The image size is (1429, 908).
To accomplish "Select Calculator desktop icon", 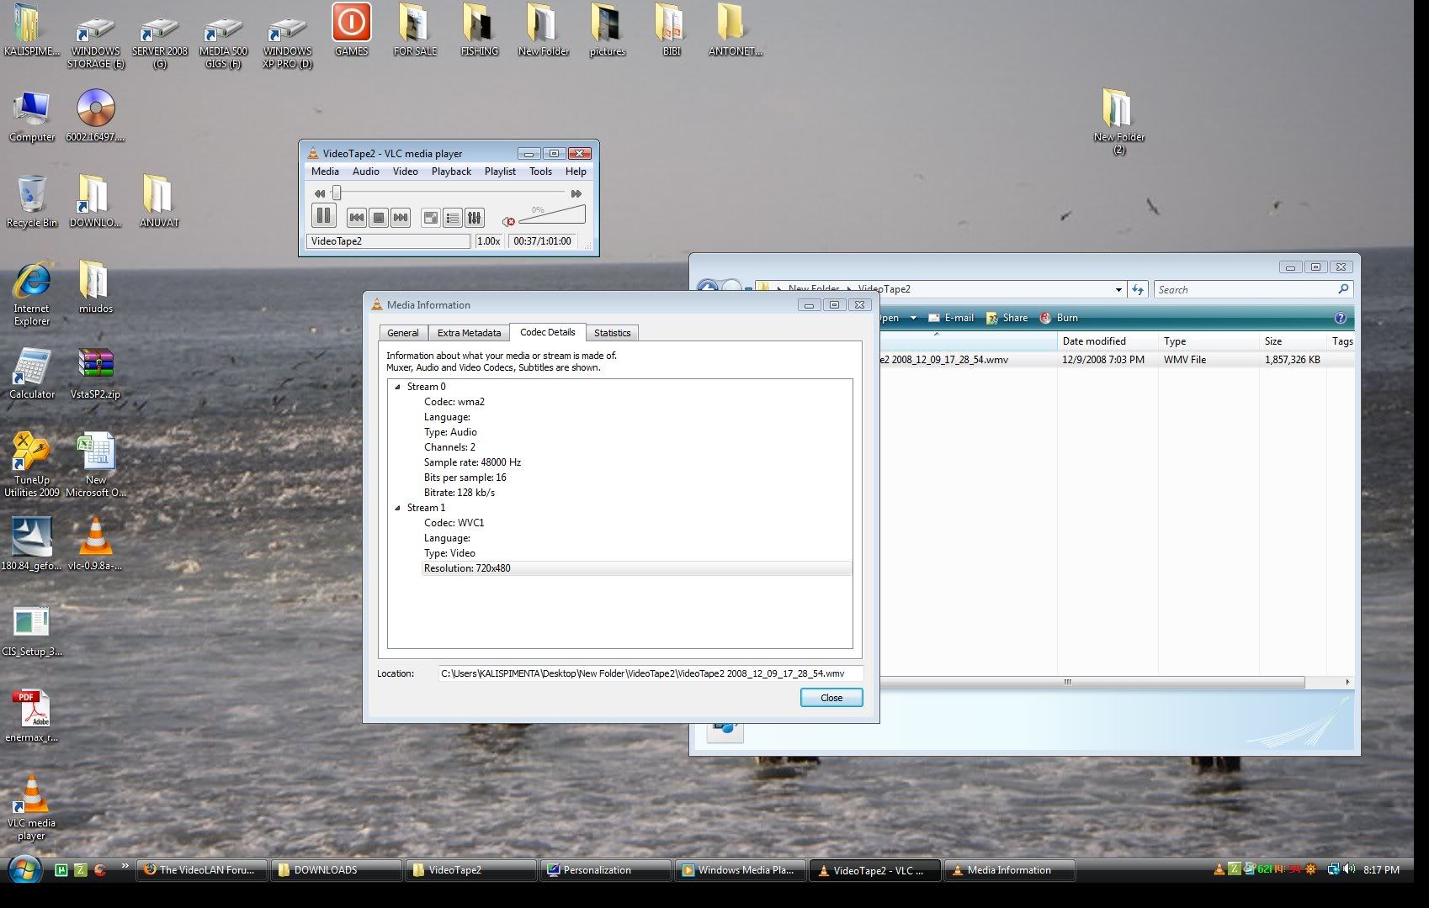I will point(32,374).
